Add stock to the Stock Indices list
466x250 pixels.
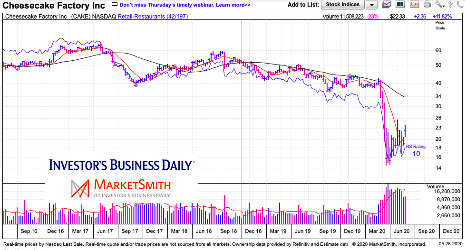tap(342, 4)
